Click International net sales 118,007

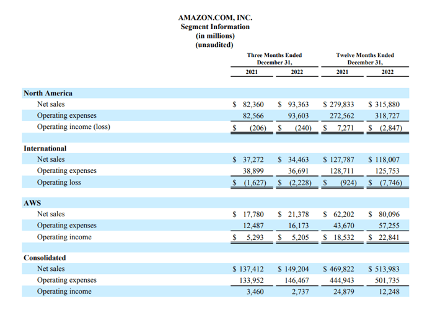pos(387,159)
